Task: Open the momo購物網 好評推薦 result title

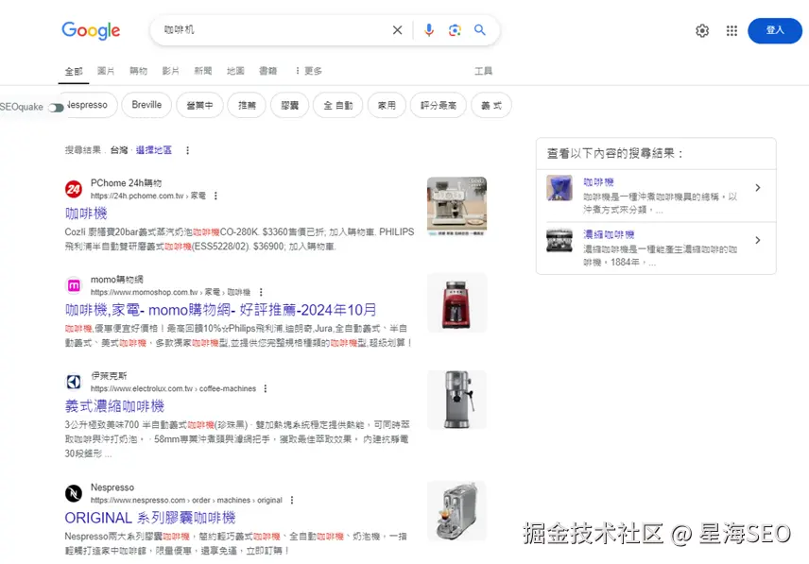Action: [x=221, y=310]
